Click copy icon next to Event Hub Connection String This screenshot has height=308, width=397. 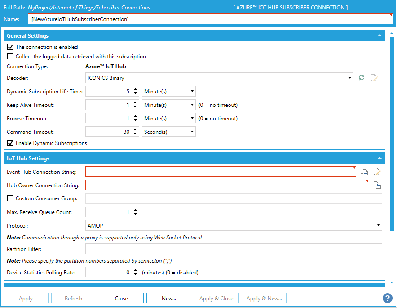point(364,172)
